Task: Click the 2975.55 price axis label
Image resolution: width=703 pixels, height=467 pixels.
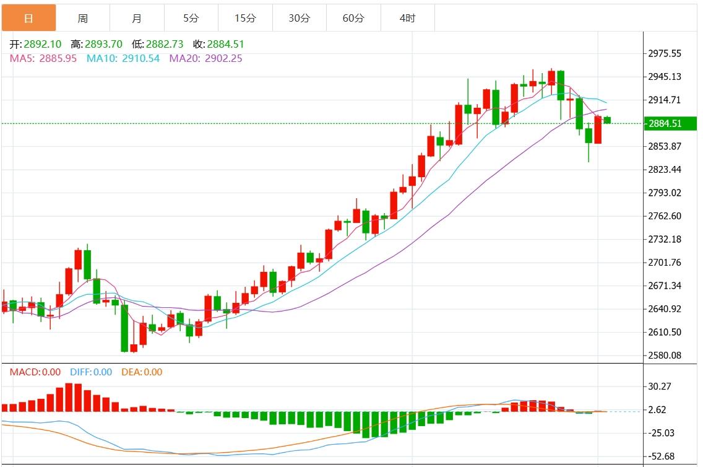Action: coord(664,53)
